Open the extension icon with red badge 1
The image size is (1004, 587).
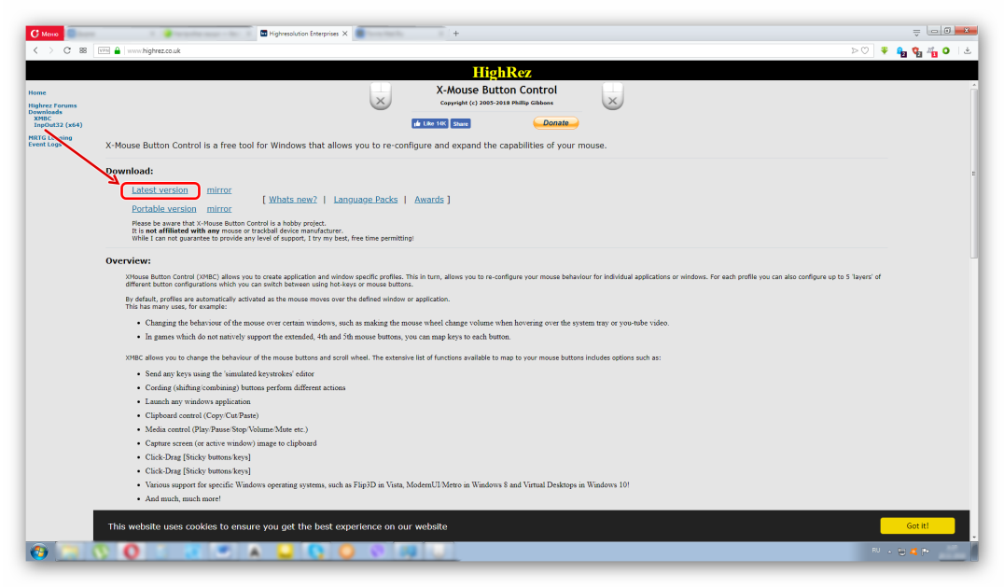pyautogui.click(x=931, y=51)
